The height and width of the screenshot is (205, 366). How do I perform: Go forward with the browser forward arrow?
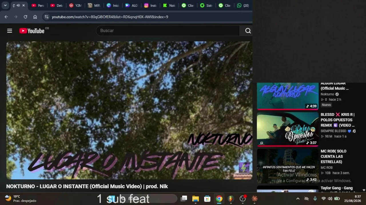16,17
